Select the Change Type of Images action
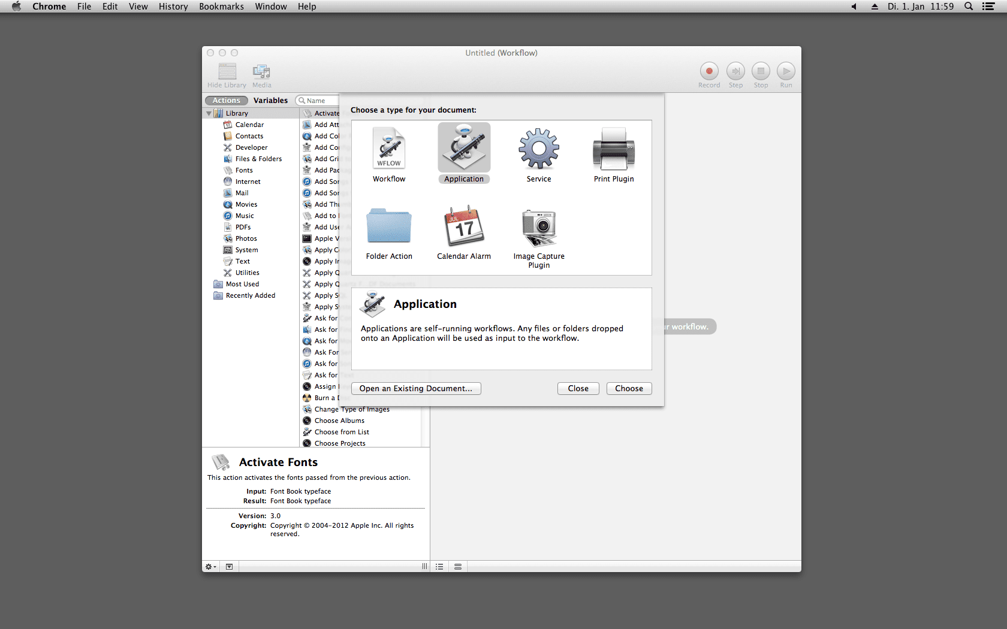This screenshot has width=1007, height=629. tap(360, 409)
